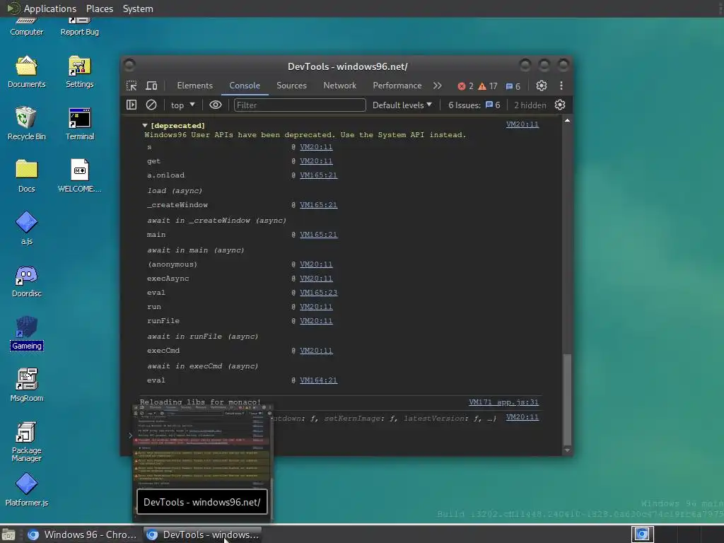
Task: Switch to the Elements tab
Action: pyautogui.click(x=195, y=86)
